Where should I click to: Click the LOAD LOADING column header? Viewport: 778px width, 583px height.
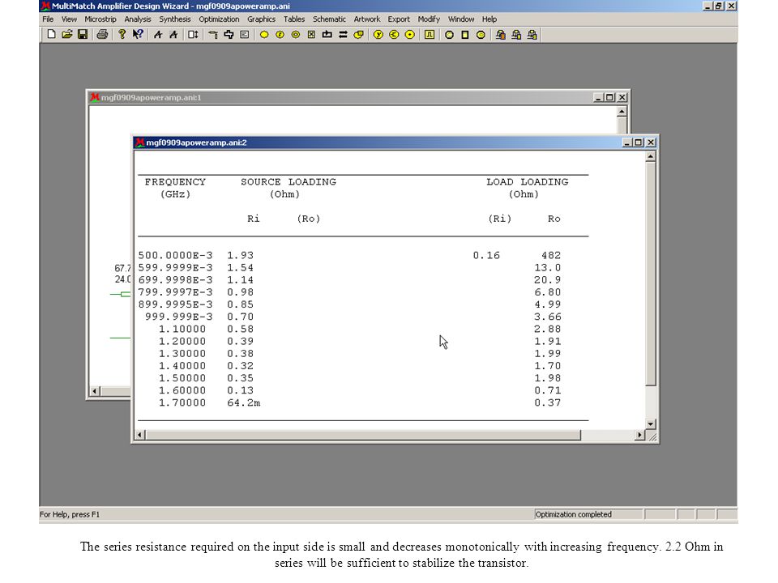[528, 182]
